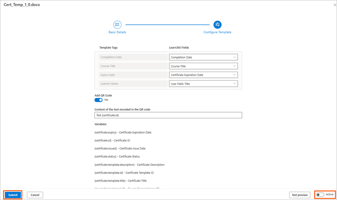Viewport: 337px width, 200px height.
Task: Select the Configure Template step label
Action: tap(217, 32)
